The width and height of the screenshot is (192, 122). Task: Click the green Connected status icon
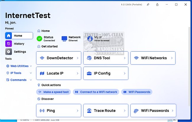[39, 39]
